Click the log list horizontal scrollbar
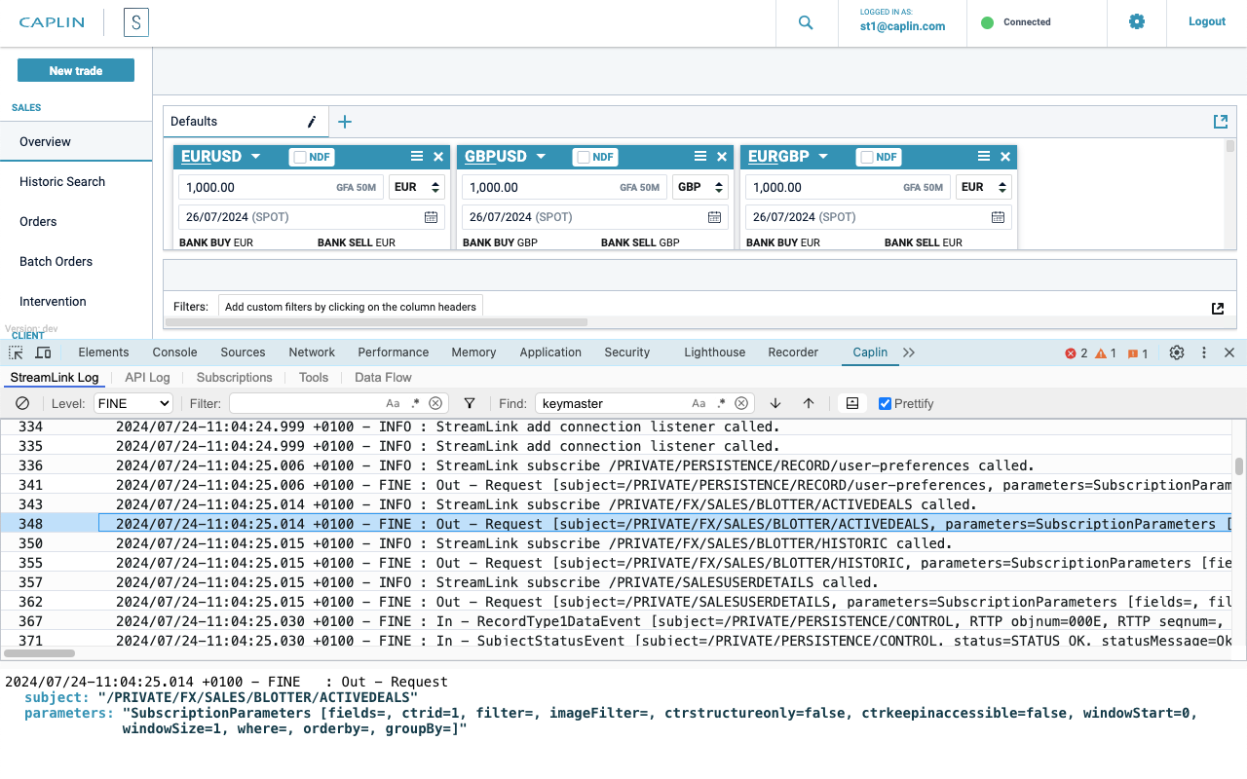 point(39,653)
